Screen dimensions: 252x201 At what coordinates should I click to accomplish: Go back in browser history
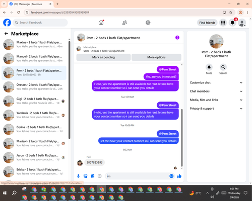[5, 12]
